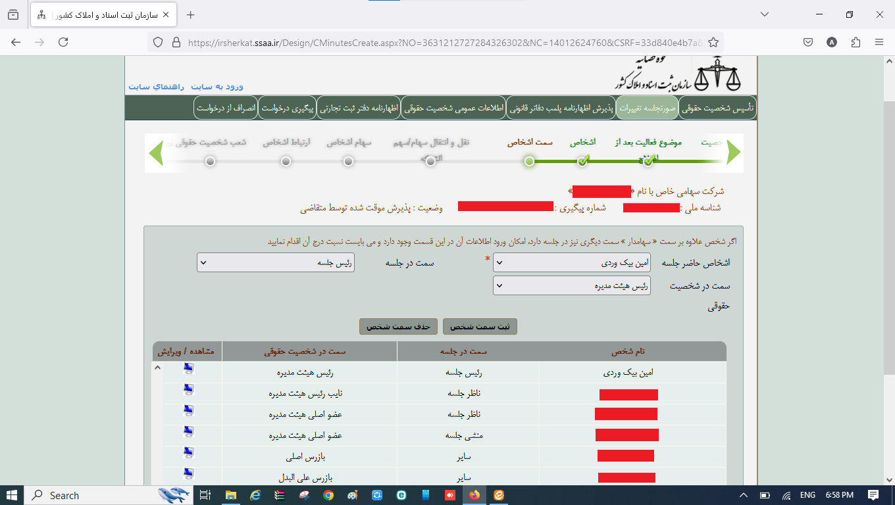
Task: List all tabs with dropdown chevron
Action: [x=764, y=14]
